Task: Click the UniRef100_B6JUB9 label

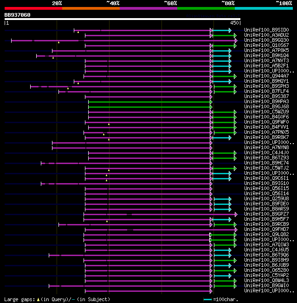Action: (266, 265)
